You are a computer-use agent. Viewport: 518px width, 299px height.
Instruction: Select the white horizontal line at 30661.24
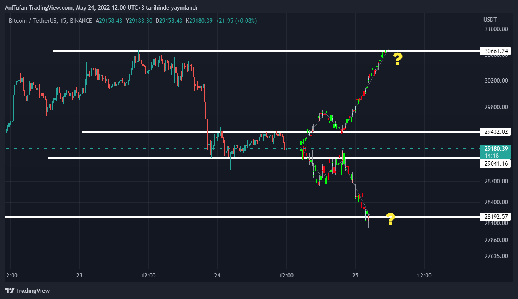point(230,51)
